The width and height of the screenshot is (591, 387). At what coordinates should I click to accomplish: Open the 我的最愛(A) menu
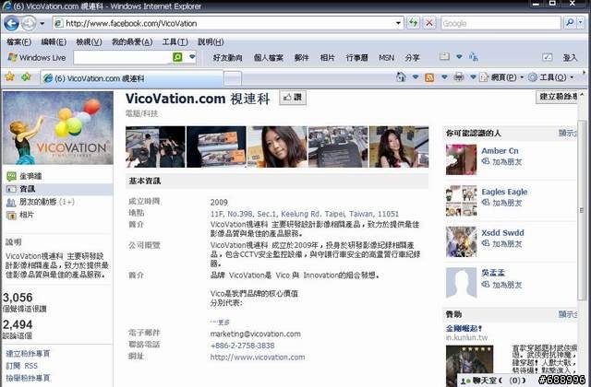tap(132, 41)
